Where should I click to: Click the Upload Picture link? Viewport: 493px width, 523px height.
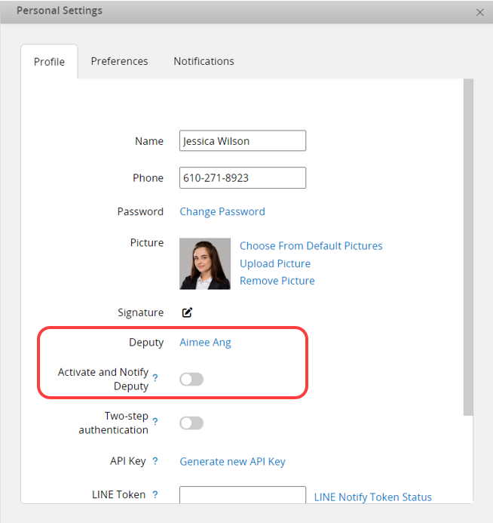[x=275, y=263]
